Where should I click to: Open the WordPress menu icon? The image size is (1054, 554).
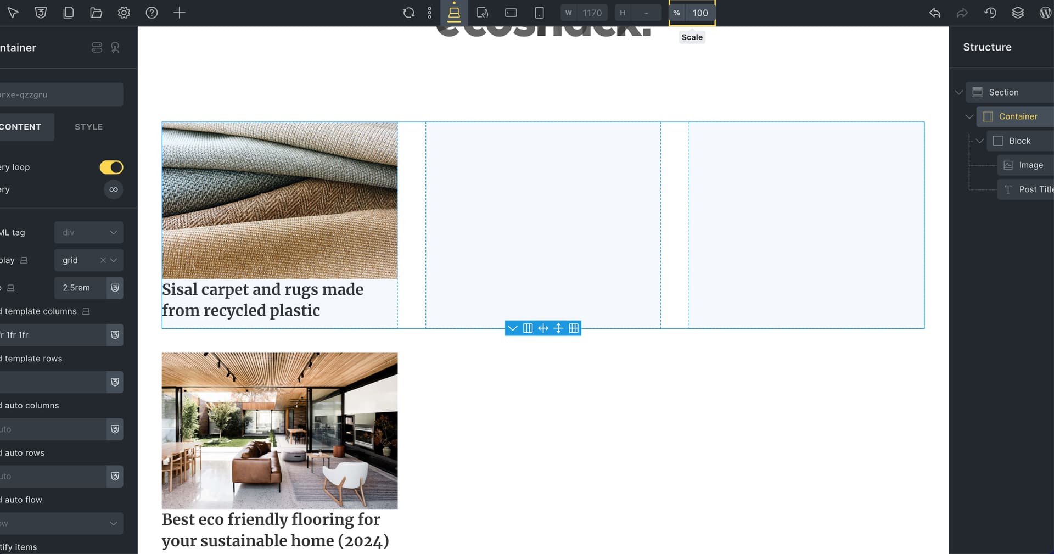coord(1046,13)
